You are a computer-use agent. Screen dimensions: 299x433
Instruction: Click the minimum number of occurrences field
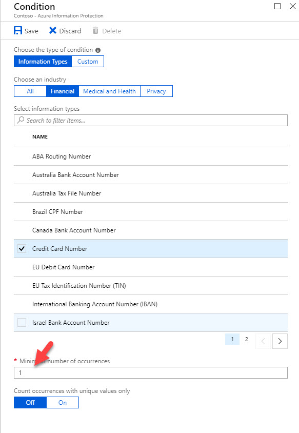(x=150, y=372)
